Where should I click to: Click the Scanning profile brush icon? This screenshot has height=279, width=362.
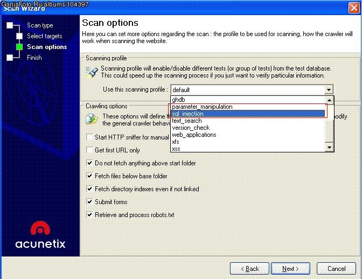(92, 73)
